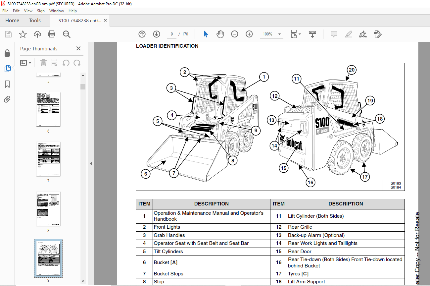Viewport: 430px width, 286px height.
Task: Open the Find text magnifier tool
Action: click(x=67, y=34)
